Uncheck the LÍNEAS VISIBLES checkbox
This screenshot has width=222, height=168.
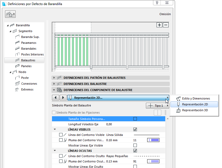tap(135, 129)
